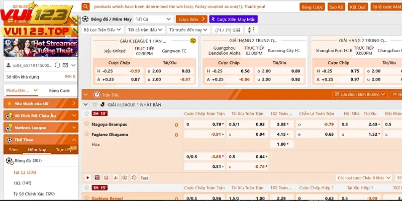Open Các loại cược Châu Á khác dropdown
Image resolution: width=402 pixels, height=201 pixels.
364,178
